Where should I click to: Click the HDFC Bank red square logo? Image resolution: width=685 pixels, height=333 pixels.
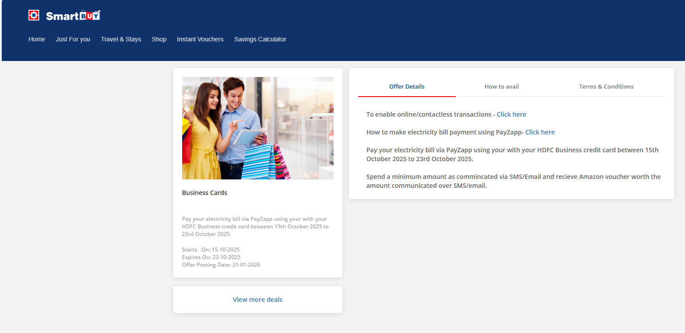click(x=34, y=15)
